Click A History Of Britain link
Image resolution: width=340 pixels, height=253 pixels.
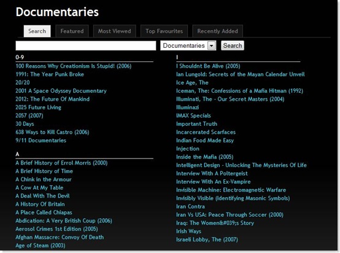pos(40,204)
